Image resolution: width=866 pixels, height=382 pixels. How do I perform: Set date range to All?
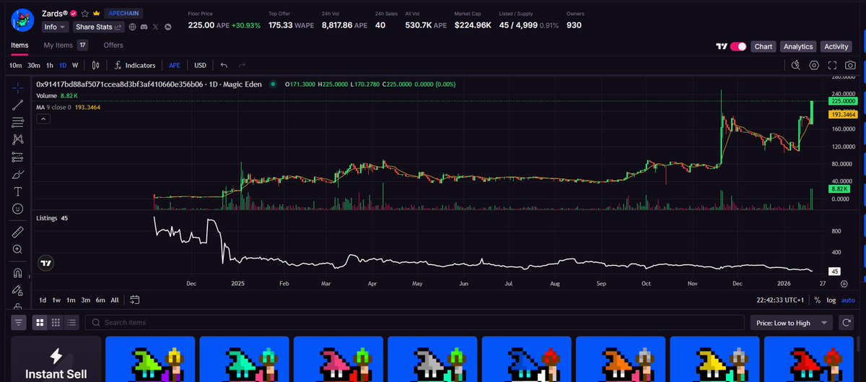115,300
